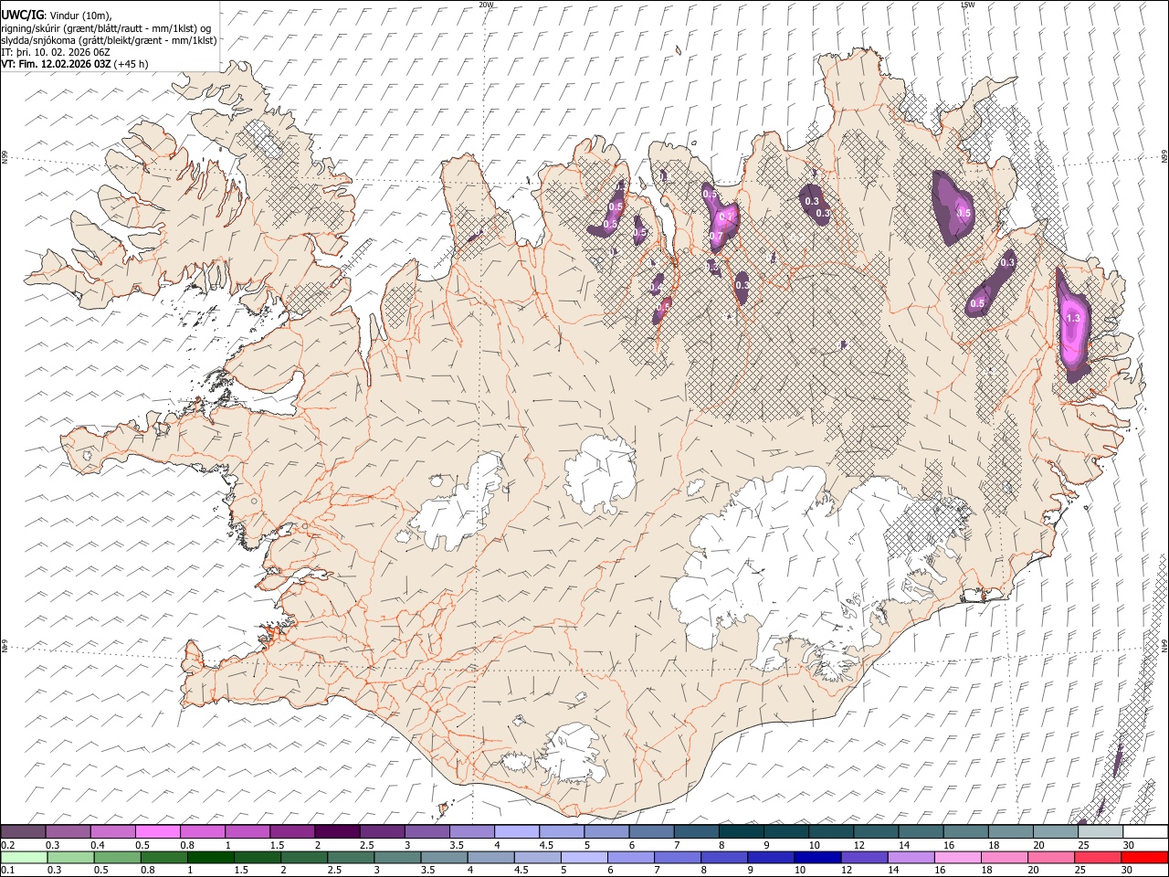Image resolution: width=1169 pixels, height=877 pixels.
Task: Select the violet lower legend swatch at 12
Action: point(863,857)
